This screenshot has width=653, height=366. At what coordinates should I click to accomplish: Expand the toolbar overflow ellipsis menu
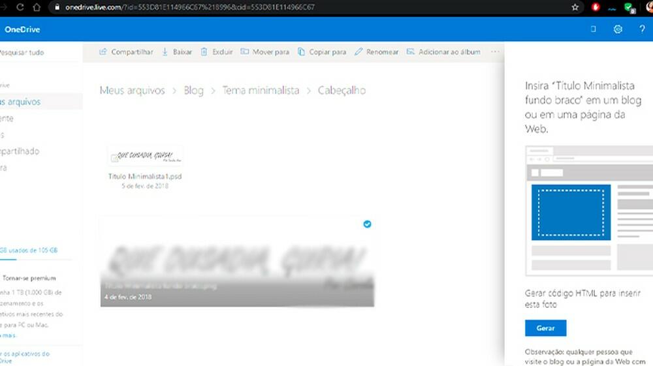coord(495,52)
